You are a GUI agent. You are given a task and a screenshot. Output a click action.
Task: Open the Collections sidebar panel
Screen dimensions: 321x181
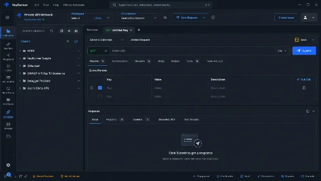coord(8,33)
